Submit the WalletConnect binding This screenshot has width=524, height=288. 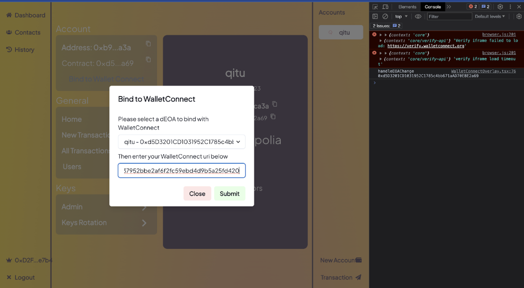(x=230, y=193)
